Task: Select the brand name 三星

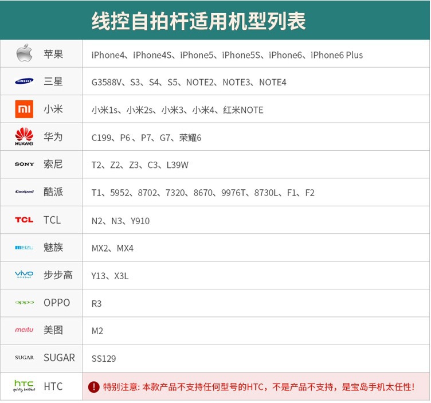Action: click(x=53, y=81)
